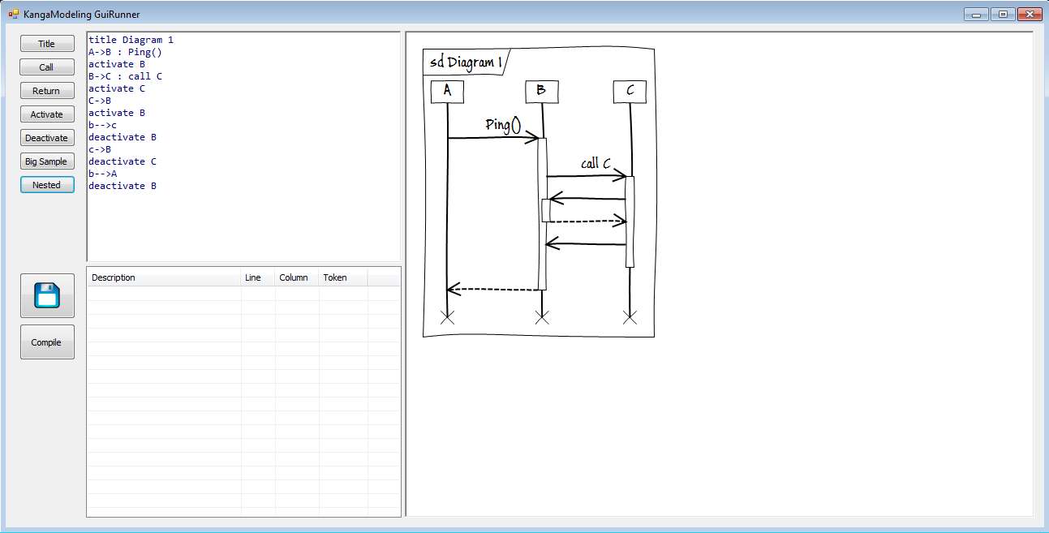The height and width of the screenshot is (533, 1049).
Task: Click the 'sd Diagram 1' title label in diagram
Action: tap(466, 62)
